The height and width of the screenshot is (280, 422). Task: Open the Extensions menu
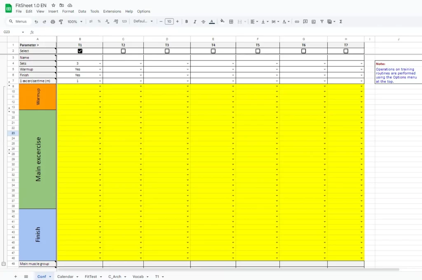(x=112, y=12)
